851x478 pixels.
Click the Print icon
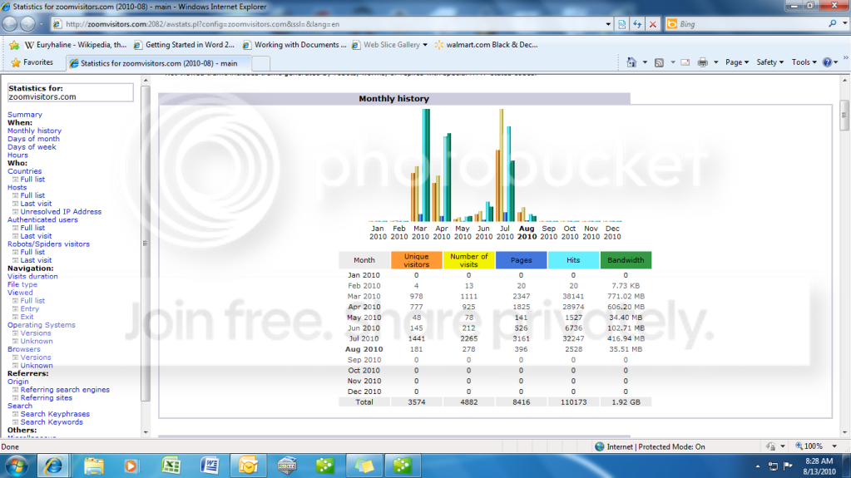click(702, 62)
